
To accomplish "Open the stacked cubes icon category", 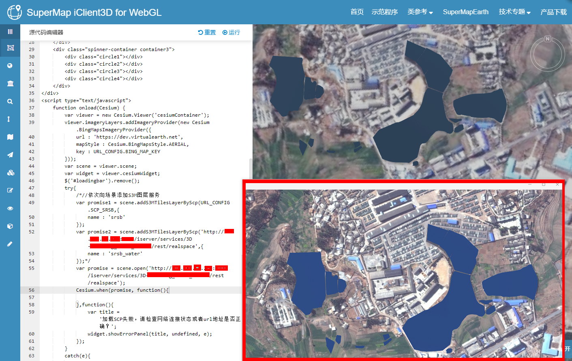I will tap(11, 173).
